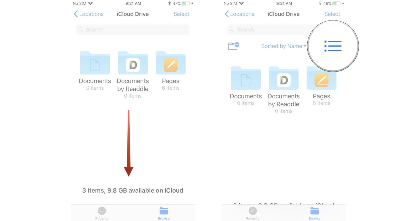
Task: Tap battery indicator in right status bar
Action: pyautogui.click(x=337, y=4)
